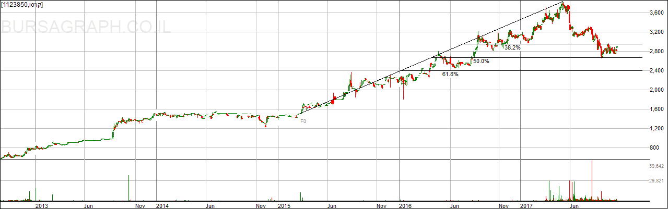Select the 38.2% Fibonacci level label
Viewport: 668px width, 209px height.
(x=512, y=47)
